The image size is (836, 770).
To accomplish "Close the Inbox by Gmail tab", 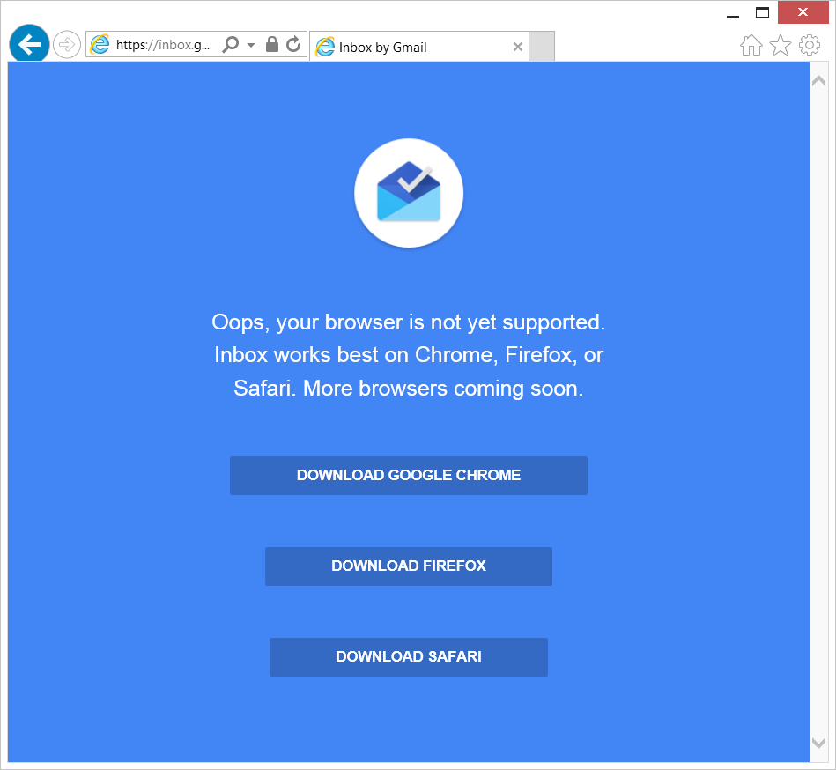I will [517, 47].
